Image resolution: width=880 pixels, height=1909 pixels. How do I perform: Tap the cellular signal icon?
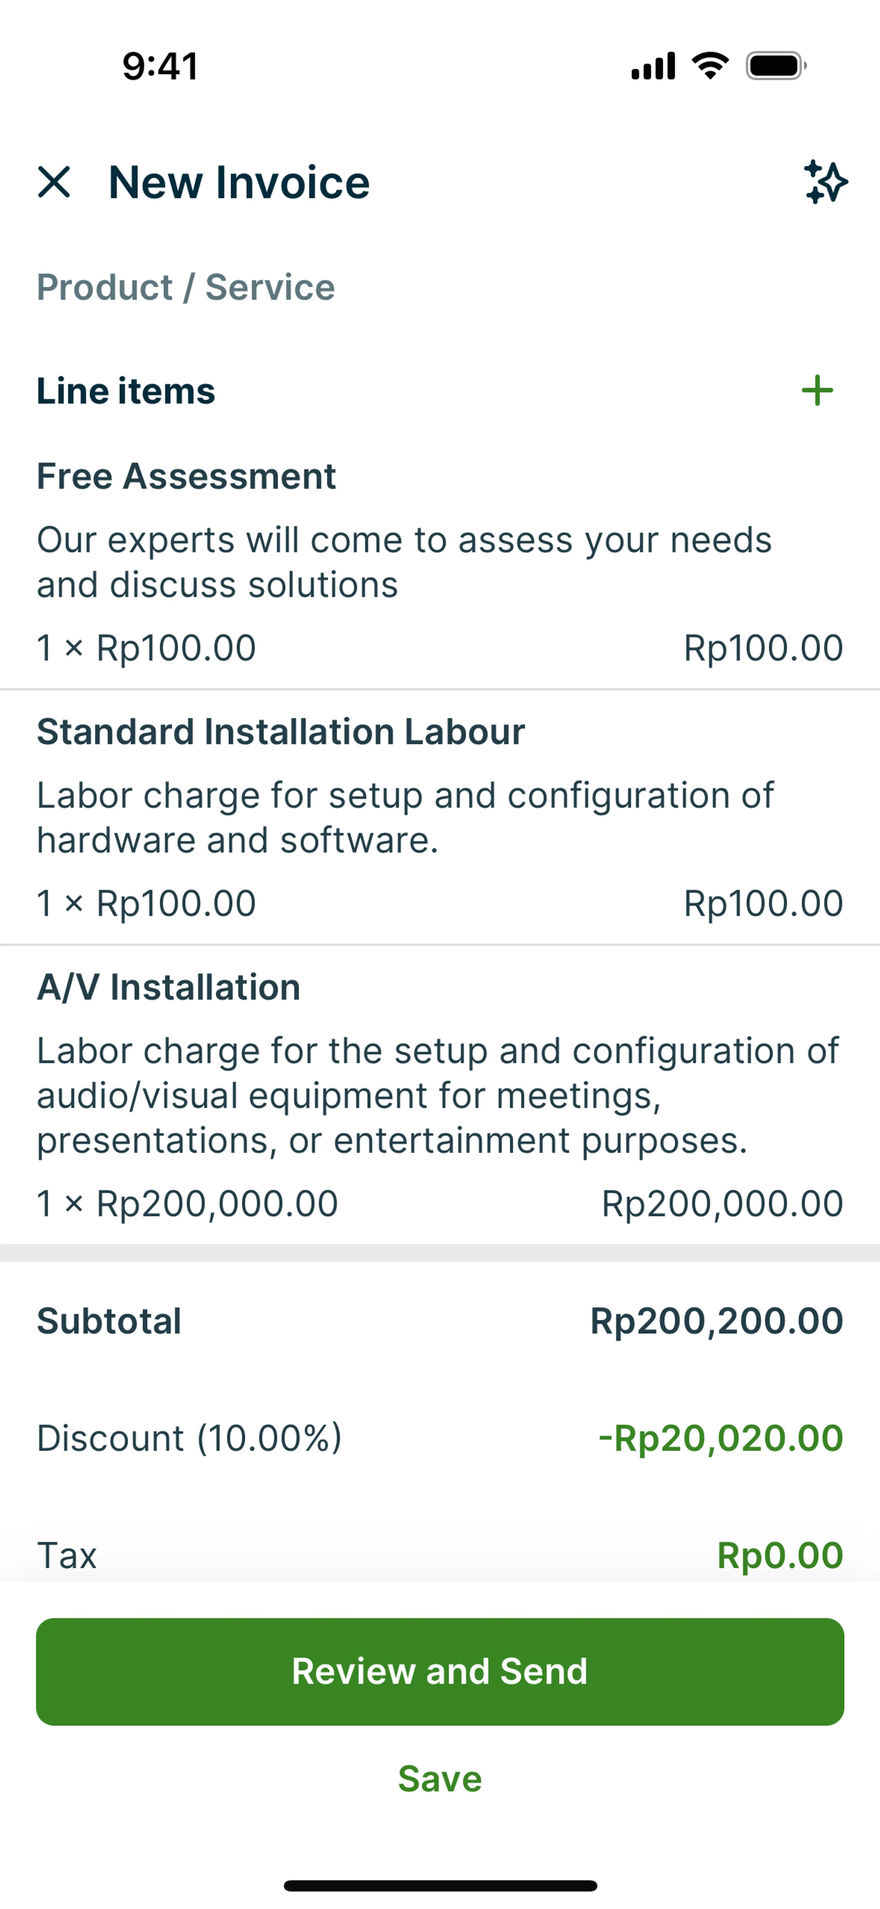coord(653,67)
